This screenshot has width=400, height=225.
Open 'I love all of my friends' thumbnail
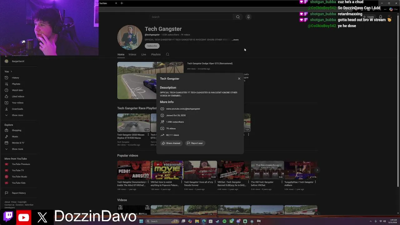point(201,170)
